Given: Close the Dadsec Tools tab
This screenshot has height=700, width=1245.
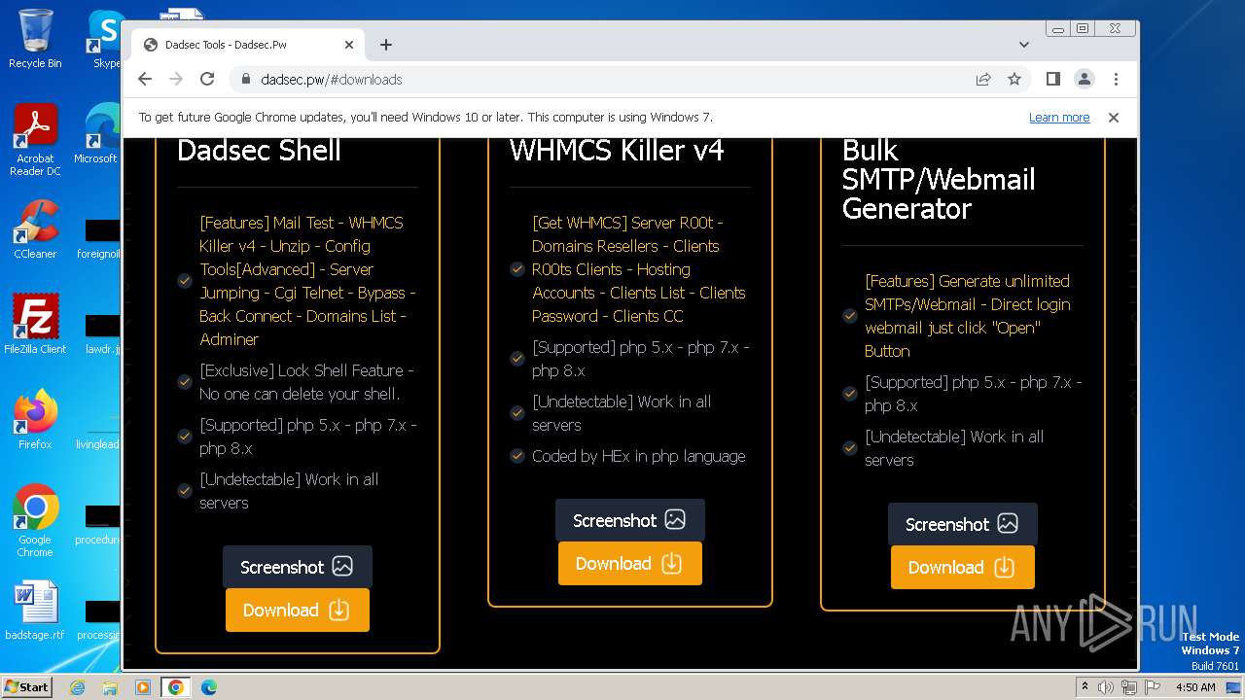Looking at the screenshot, I should [x=349, y=45].
